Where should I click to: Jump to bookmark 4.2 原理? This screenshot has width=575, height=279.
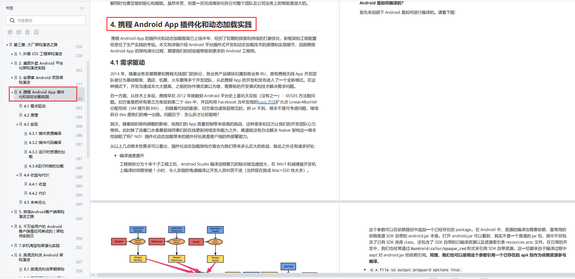pos(31,115)
